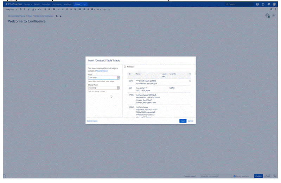Click the Select macro link
Screen dimensions: 281x183
(92, 121)
